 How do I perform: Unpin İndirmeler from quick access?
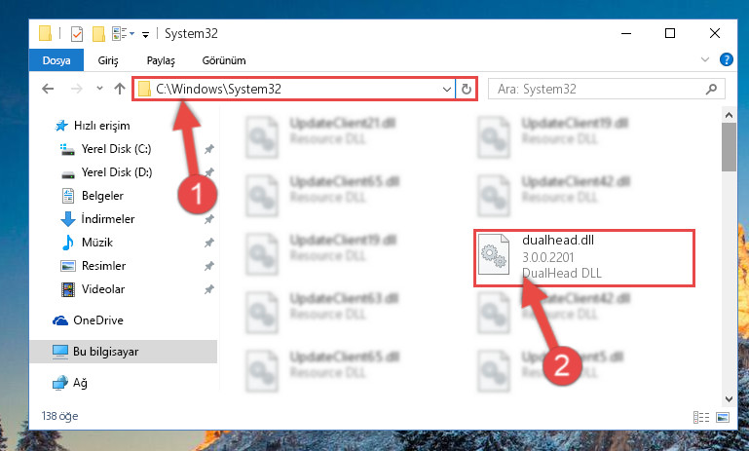208,219
